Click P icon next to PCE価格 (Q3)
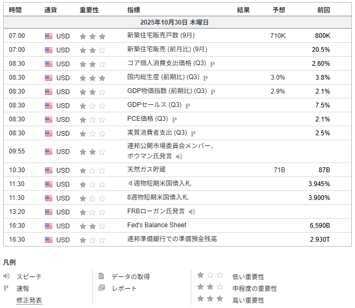355x308 pixels. 174,119
